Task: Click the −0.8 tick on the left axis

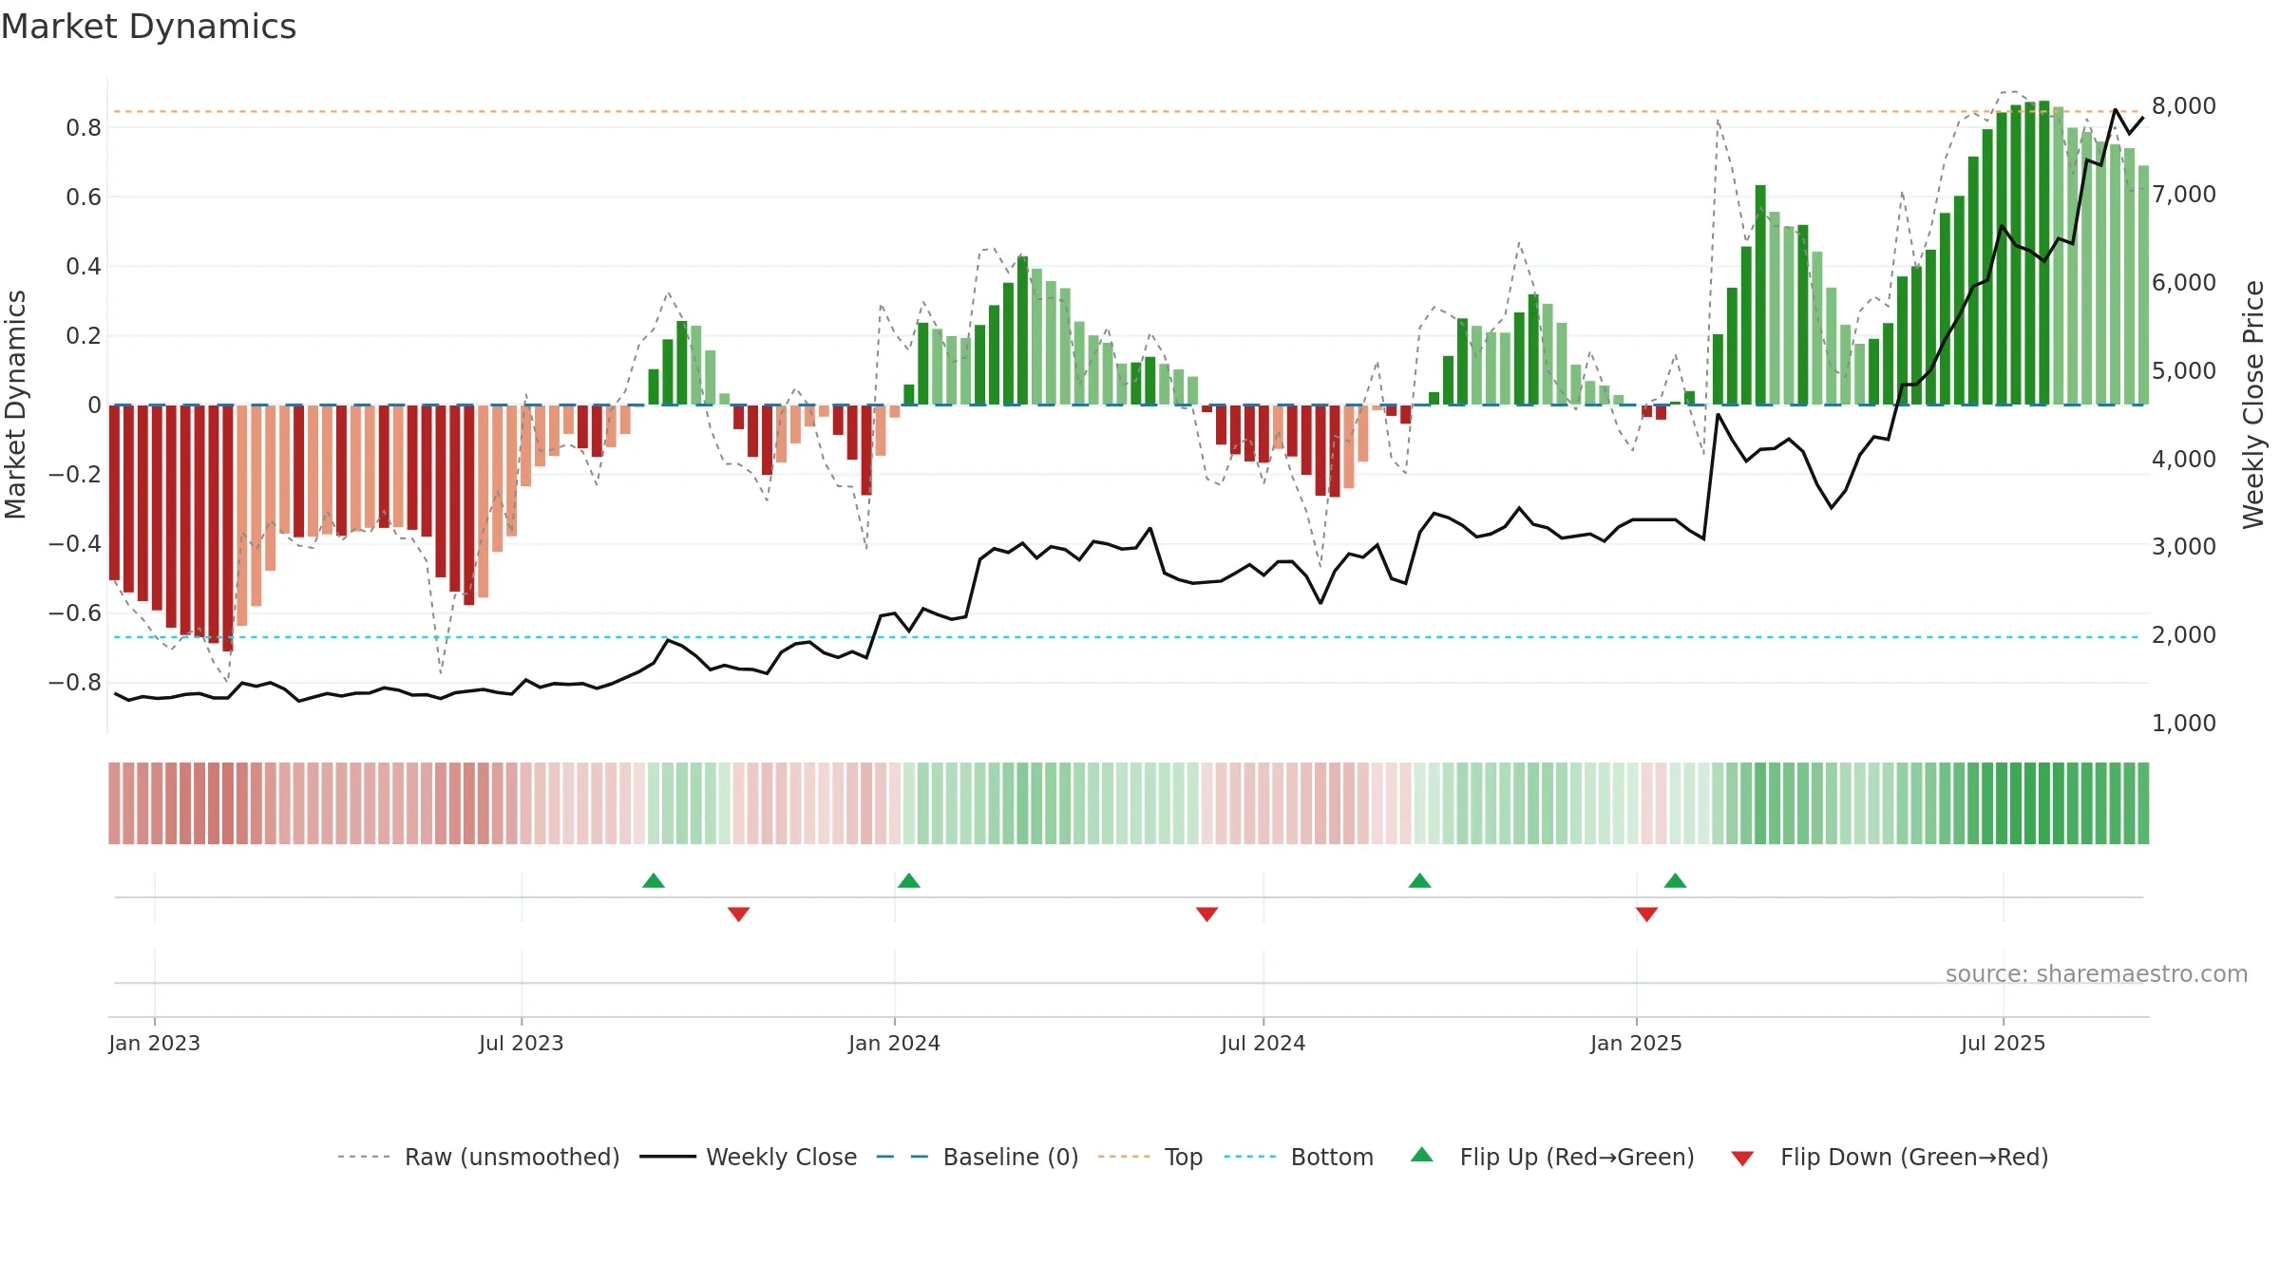Action: [x=75, y=683]
